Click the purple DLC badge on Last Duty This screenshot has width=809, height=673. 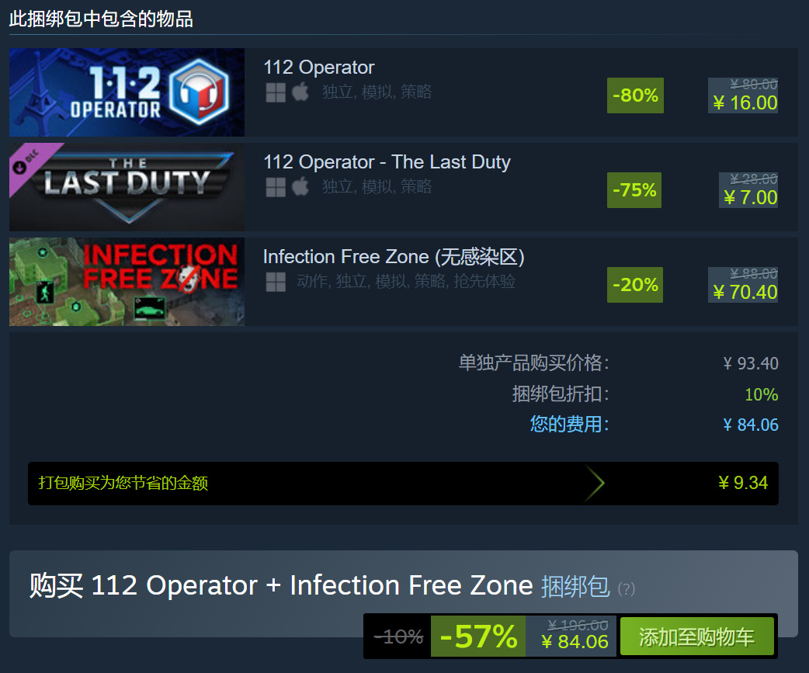(x=30, y=162)
